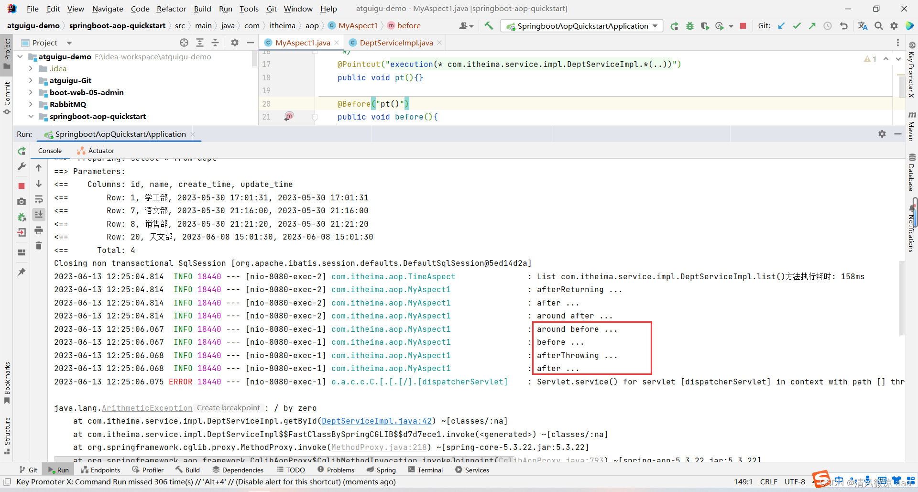The height and width of the screenshot is (492, 918).
Task: Click DeptServiceImpl.java:42 stack trace link
Action: 377,421
